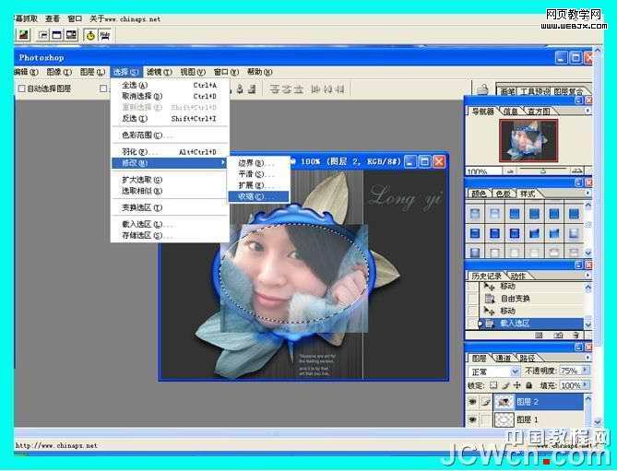Switch to the 直方图 tab

coord(539,112)
